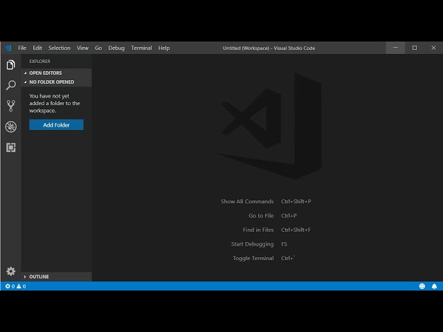This screenshot has width=443, height=332.
Task: Open the Debug menu
Action: [116, 48]
